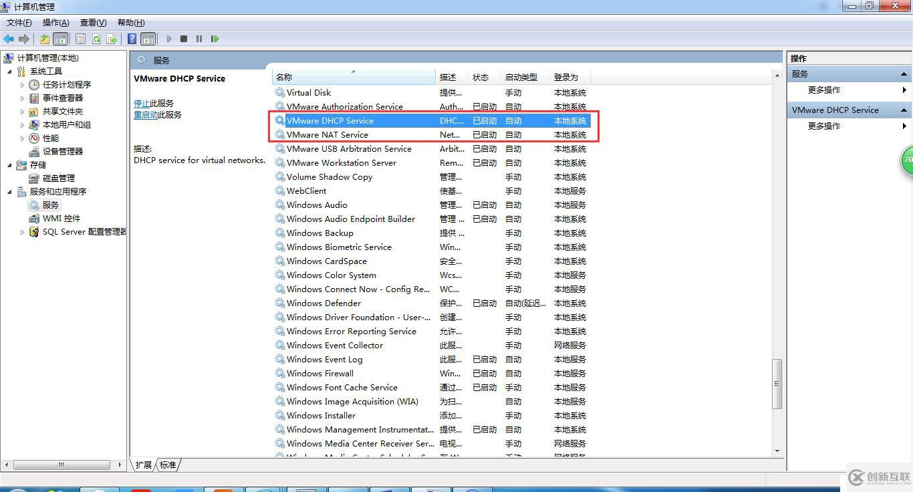This screenshot has height=492, width=913.
Task: Click the Export List toolbar icon
Action: [x=112, y=39]
